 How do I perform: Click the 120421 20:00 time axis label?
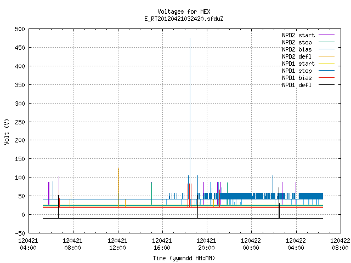(206, 244)
